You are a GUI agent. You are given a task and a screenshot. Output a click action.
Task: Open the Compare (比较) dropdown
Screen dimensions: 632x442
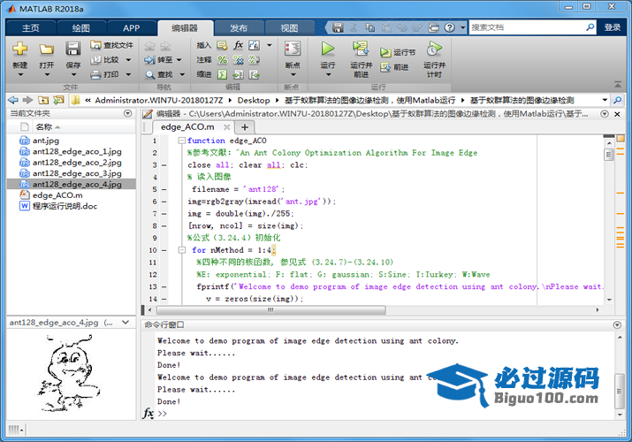tap(126, 59)
